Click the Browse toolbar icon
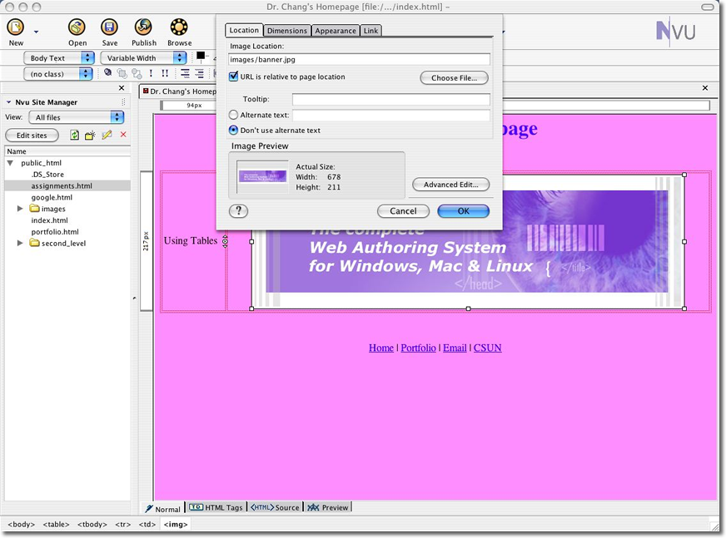The image size is (726, 538). point(179,27)
